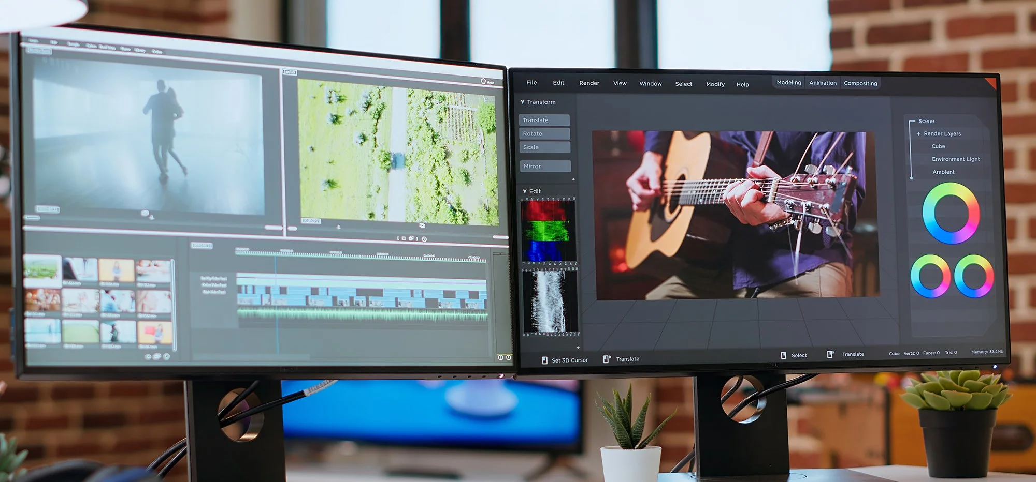The width and height of the screenshot is (1036, 482).
Task: Open the Modify menu
Action: (x=715, y=84)
